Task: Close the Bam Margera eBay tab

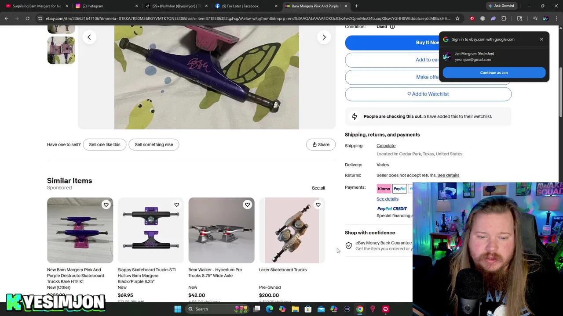Action: (346, 6)
